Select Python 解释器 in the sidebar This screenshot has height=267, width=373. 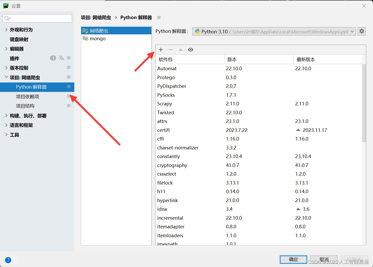click(37, 87)
